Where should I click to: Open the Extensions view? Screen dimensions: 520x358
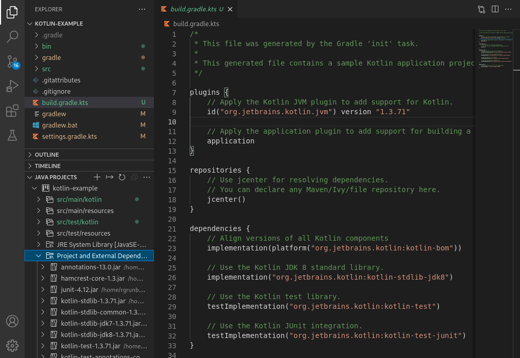[12, 111]
